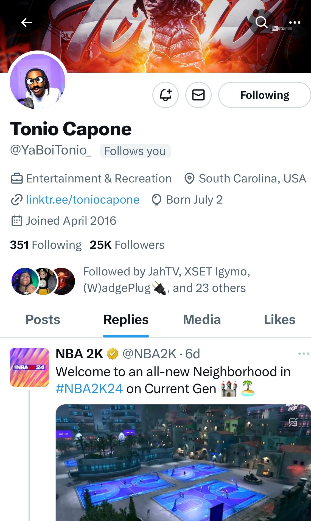
Task: Expand the NBA 2K post options menu
Action: [x=304, y=354]
